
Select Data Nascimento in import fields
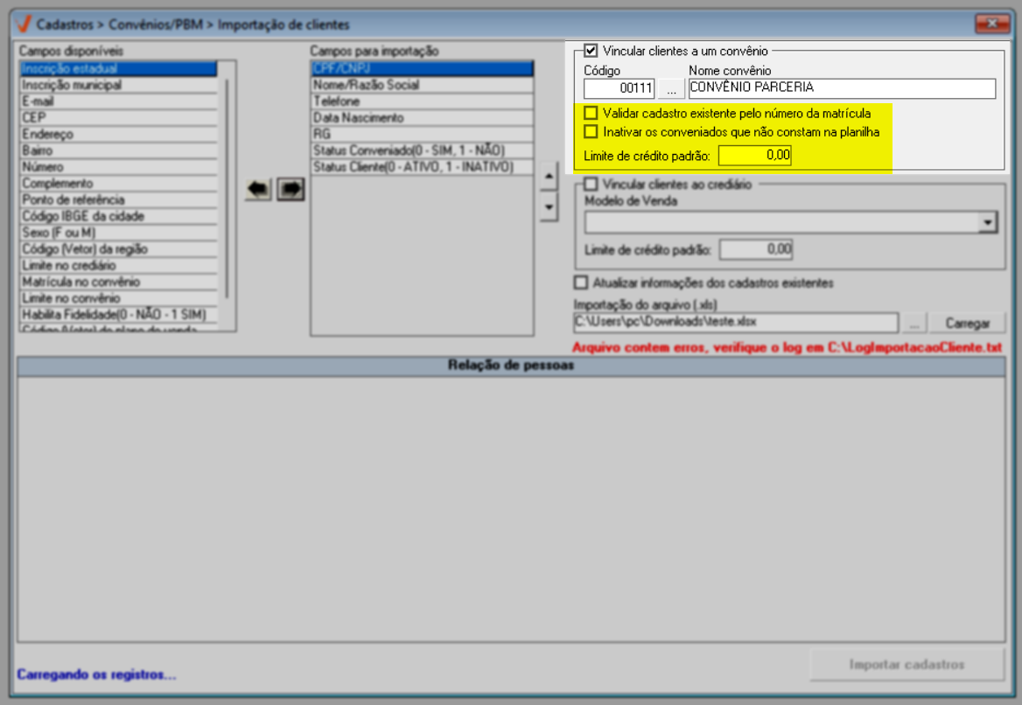click(422, 117)
